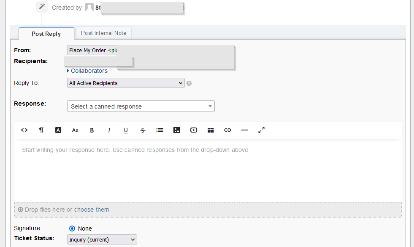414x247 pixels.
Task: Insert a video into response
Action: tap(194, 130)
